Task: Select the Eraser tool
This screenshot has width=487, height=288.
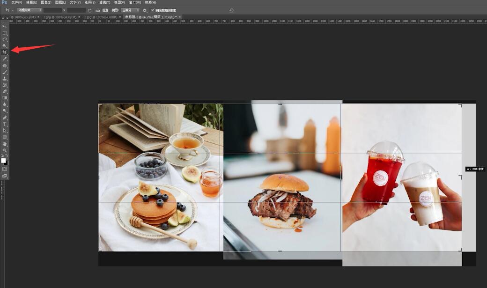Action: point(5,92)
